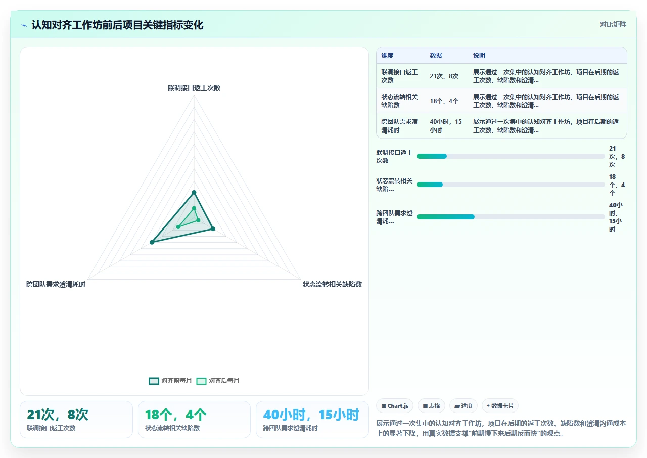Select the 跨团队需求澄清耗时 table row cell
The width and height of the screenshot is (647, 458).
pos(400,126)
